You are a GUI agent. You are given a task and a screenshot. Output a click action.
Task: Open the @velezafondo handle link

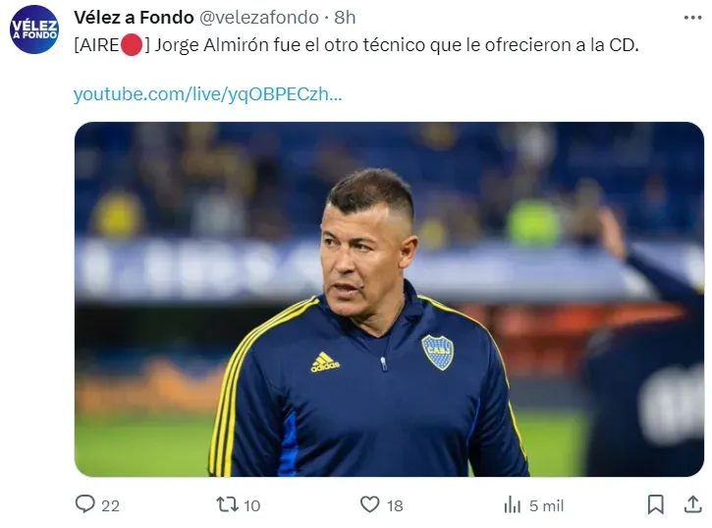click(x=259, y=18)
